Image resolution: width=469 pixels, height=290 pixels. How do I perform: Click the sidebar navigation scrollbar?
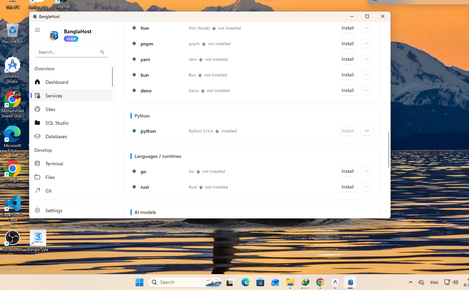pos(112,77)
